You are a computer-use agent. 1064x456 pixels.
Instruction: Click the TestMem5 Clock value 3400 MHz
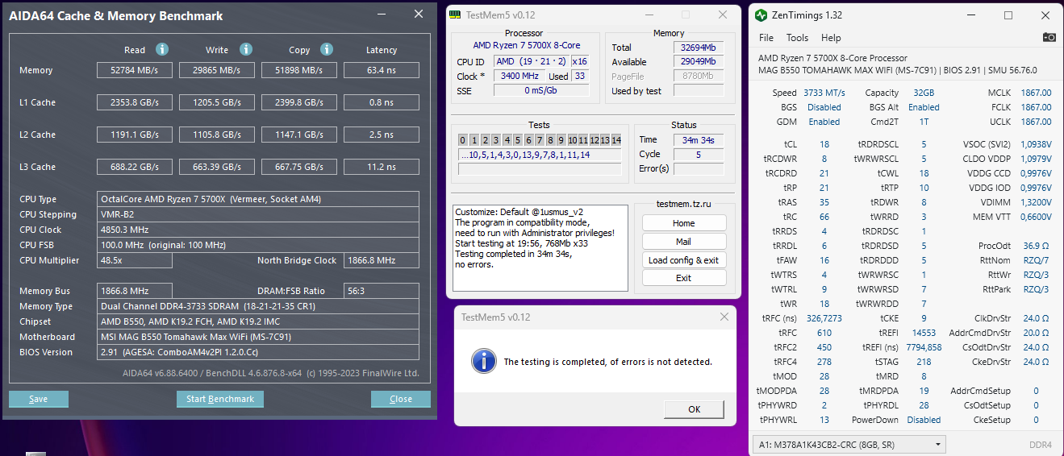[519, 77]
